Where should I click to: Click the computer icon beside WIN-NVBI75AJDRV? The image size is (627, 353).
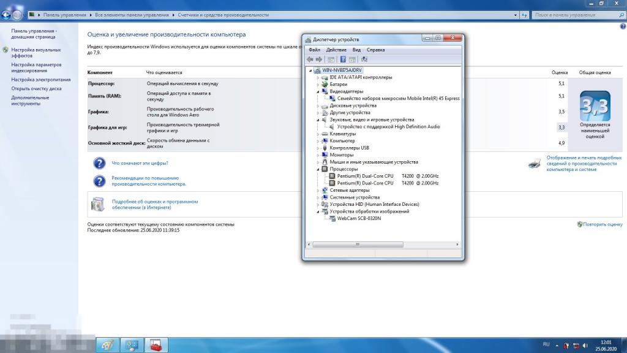[x=317, y=70]
